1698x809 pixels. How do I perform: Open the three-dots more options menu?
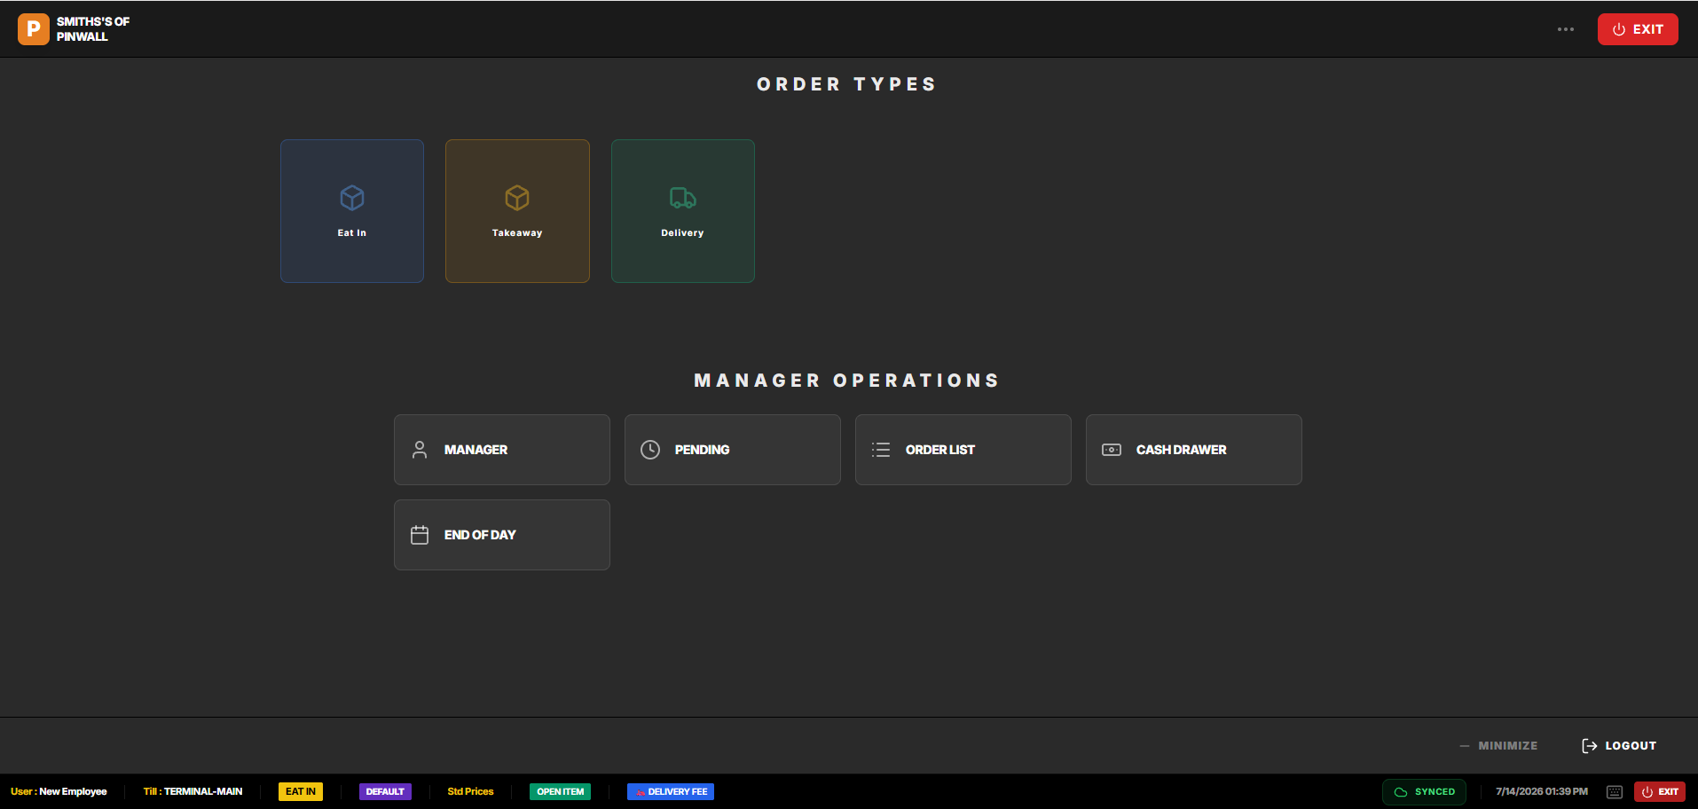[1566, 29]
